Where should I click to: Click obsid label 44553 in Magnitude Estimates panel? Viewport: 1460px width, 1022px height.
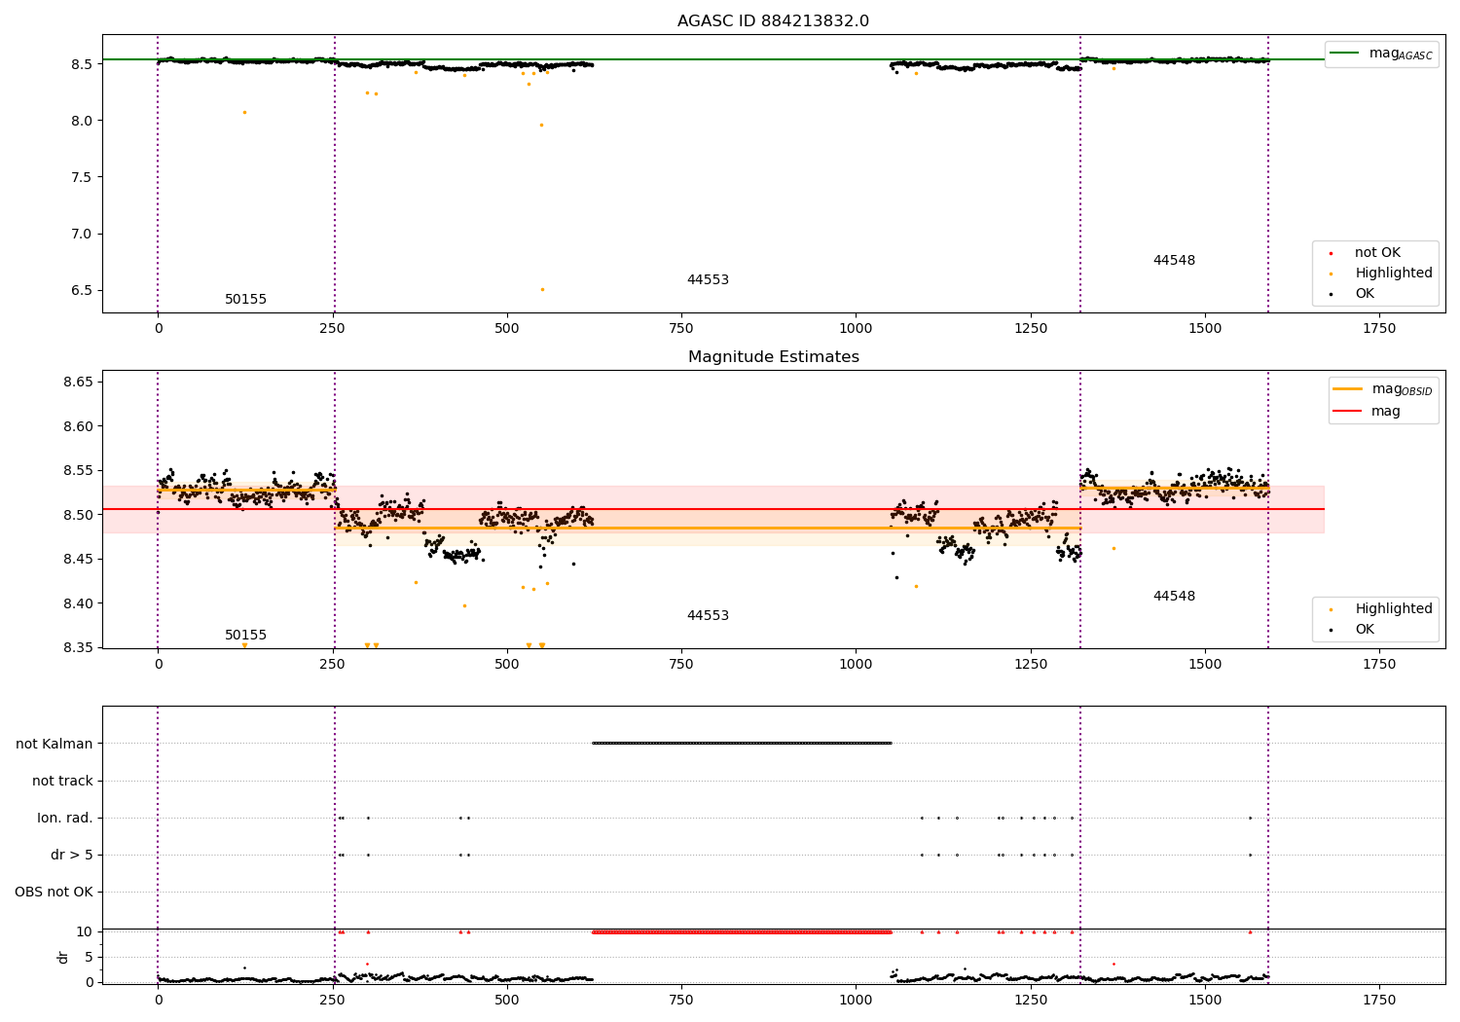pyautogui.click(x=708, y=616)
